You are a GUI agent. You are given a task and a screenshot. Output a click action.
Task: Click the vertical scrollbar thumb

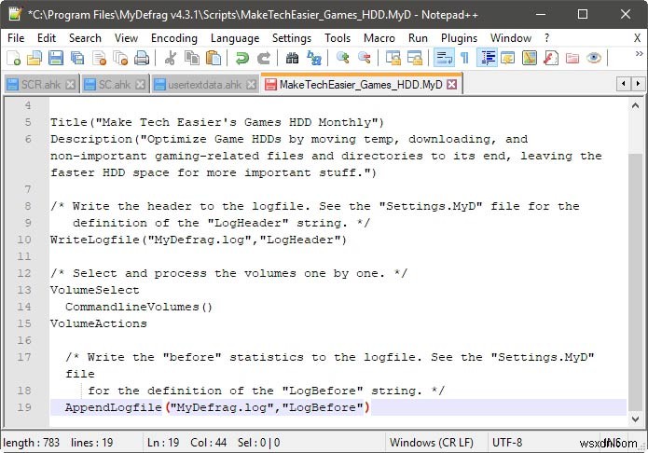[x=635, y=282]
